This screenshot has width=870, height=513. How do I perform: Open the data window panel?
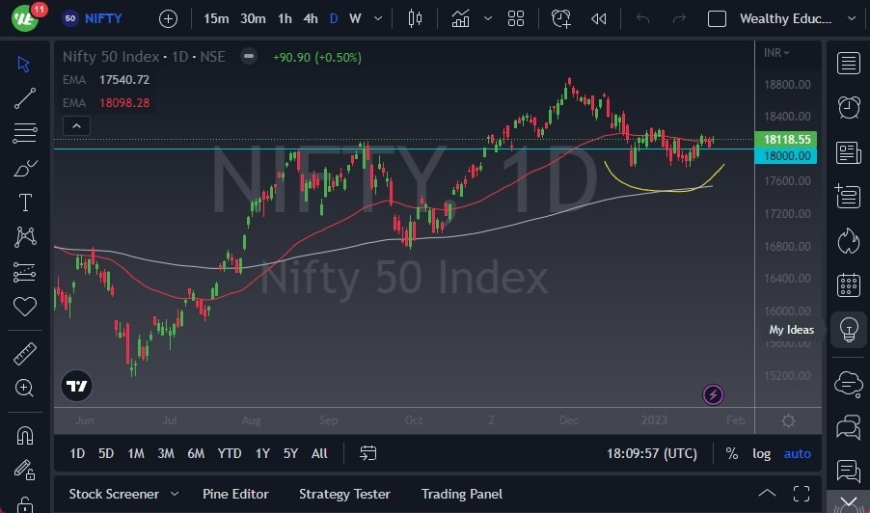click(x=849, y=197)
